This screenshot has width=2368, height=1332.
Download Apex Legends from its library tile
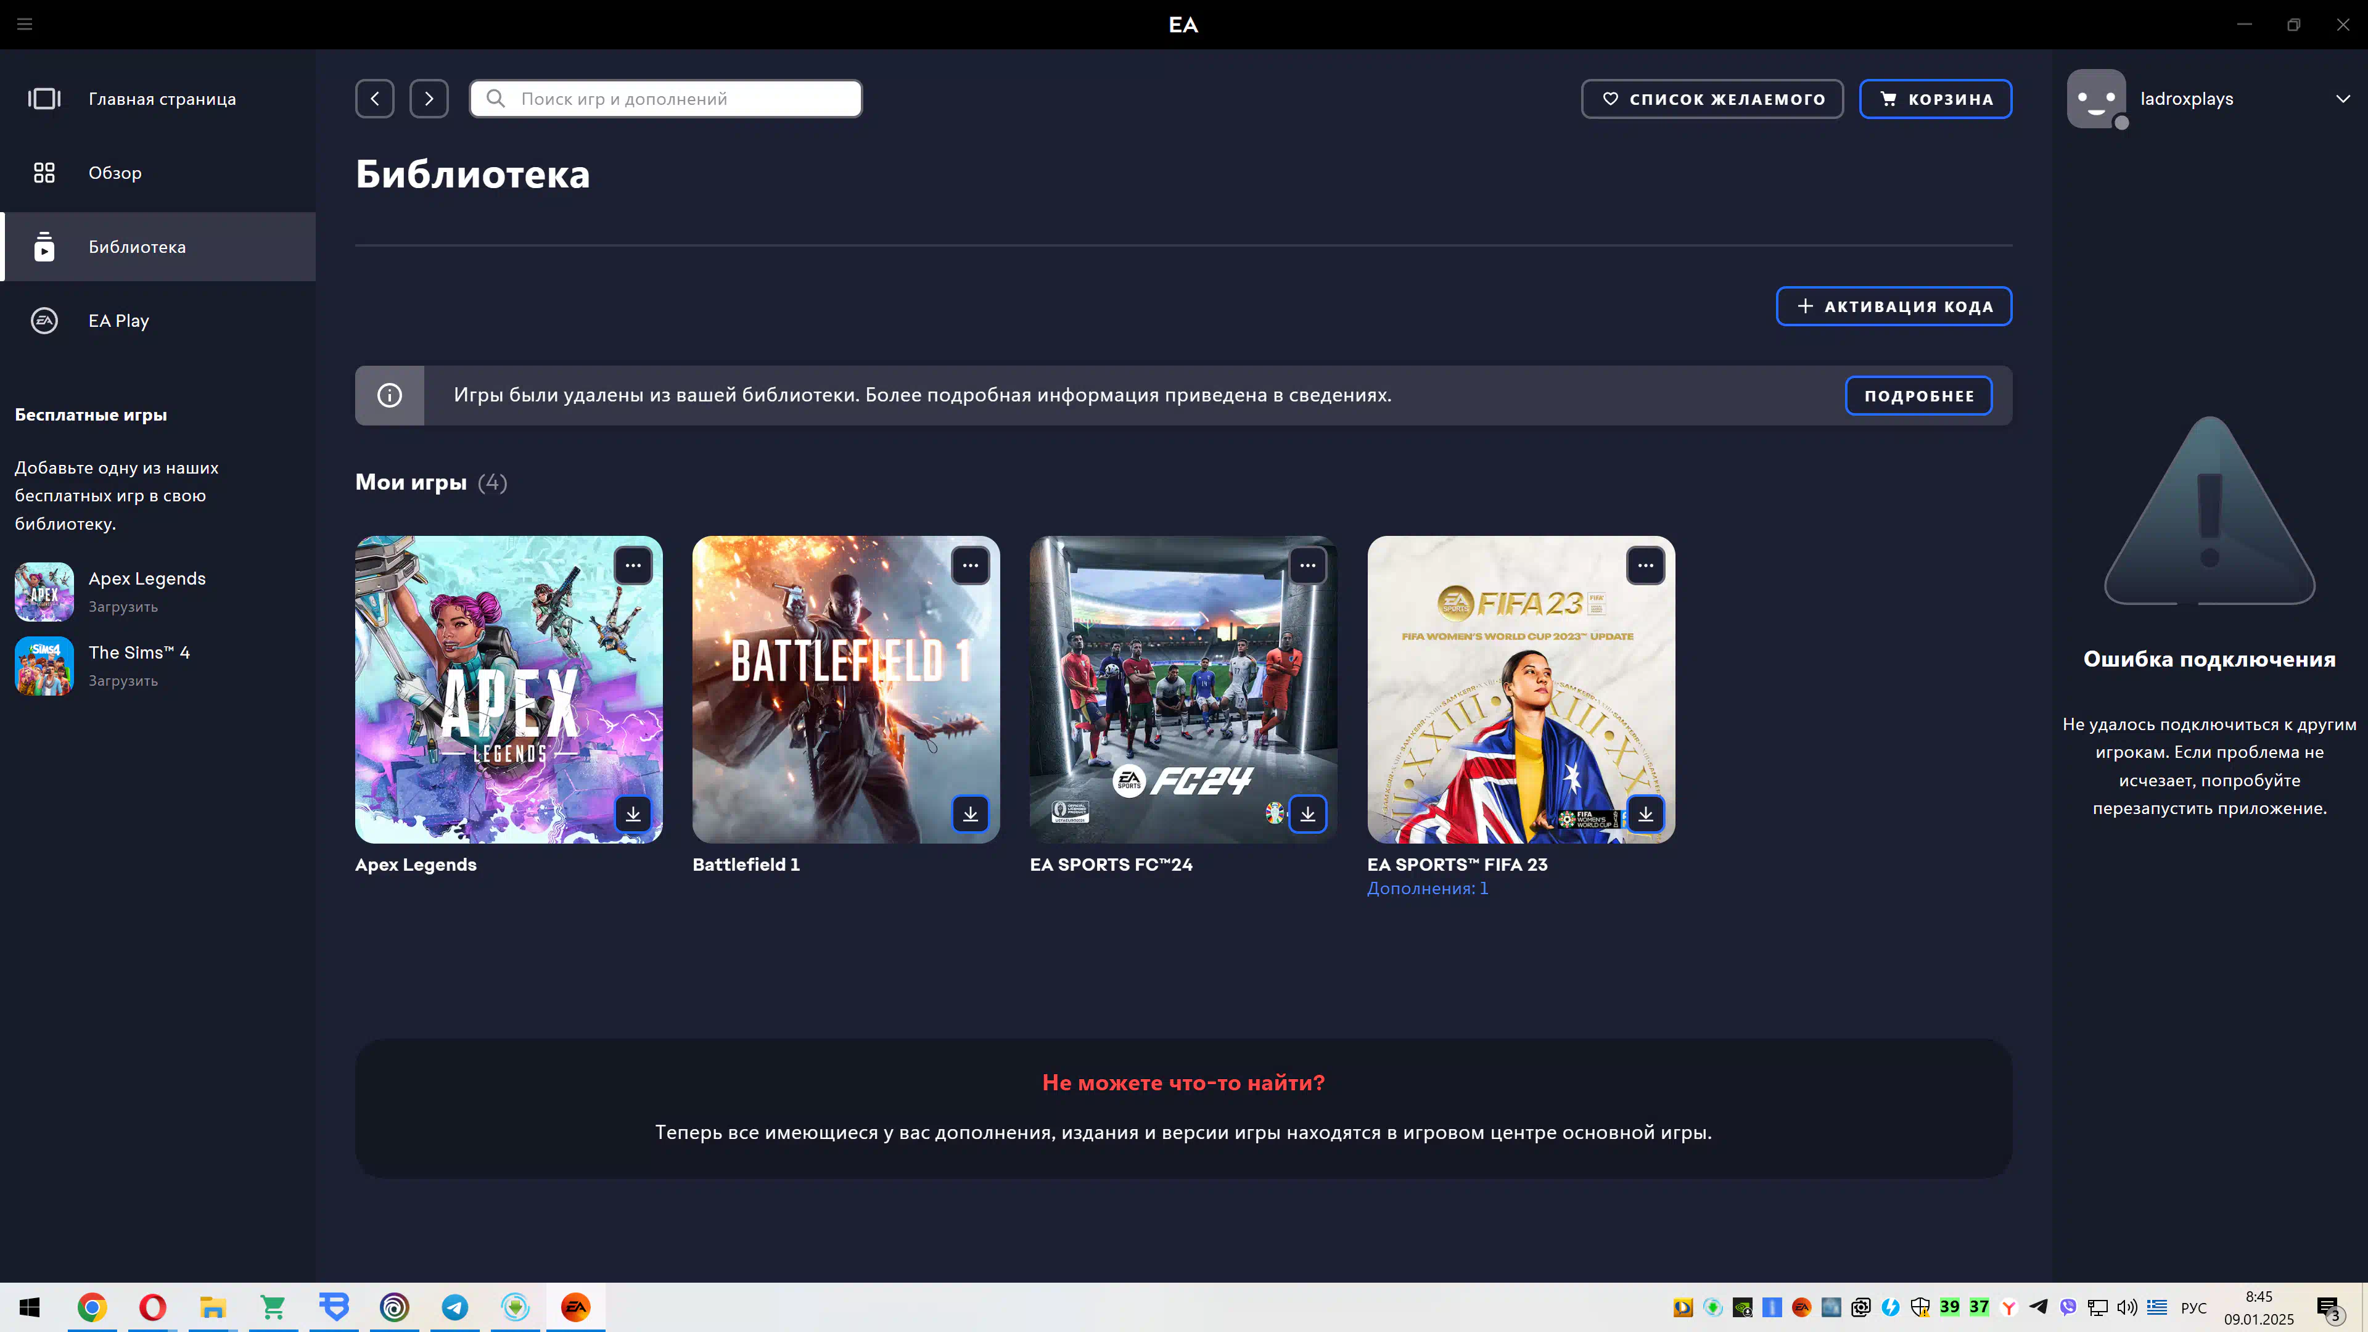tap(633, 813)
